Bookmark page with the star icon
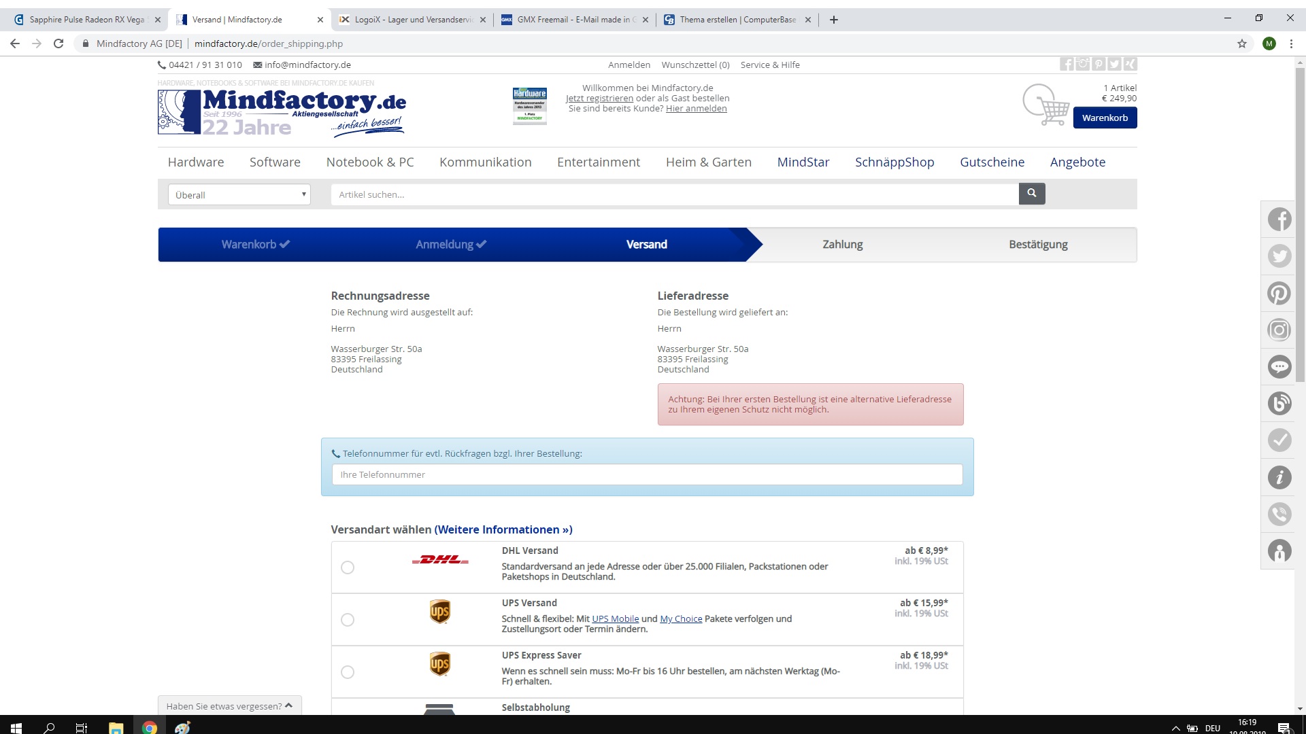Viewport: 1306px width, 734px height. click(x=1241, y=43)
